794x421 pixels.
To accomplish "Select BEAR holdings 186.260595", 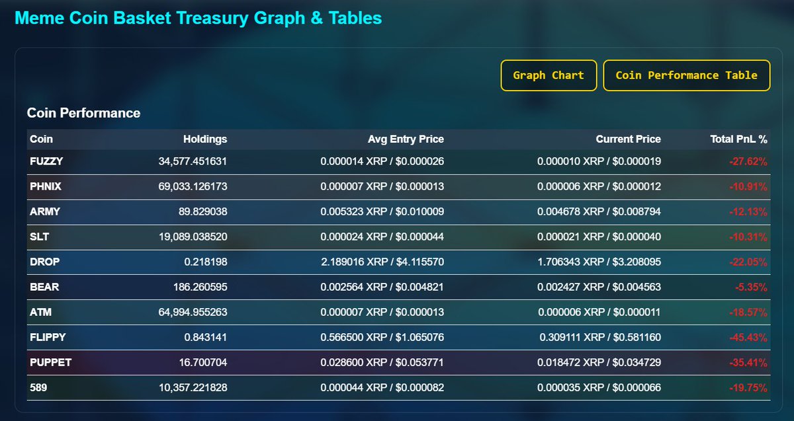I will (200, 287).
